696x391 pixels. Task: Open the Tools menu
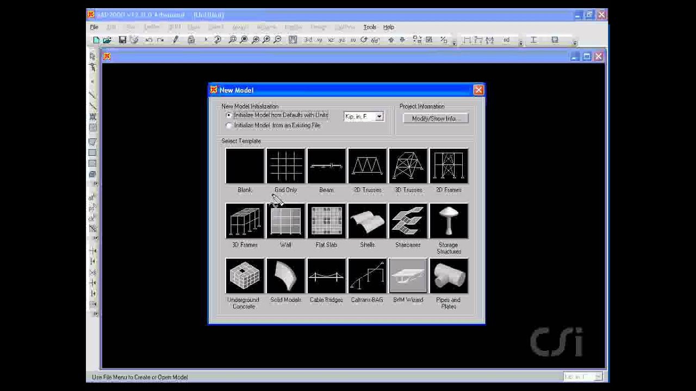[370, 27]
